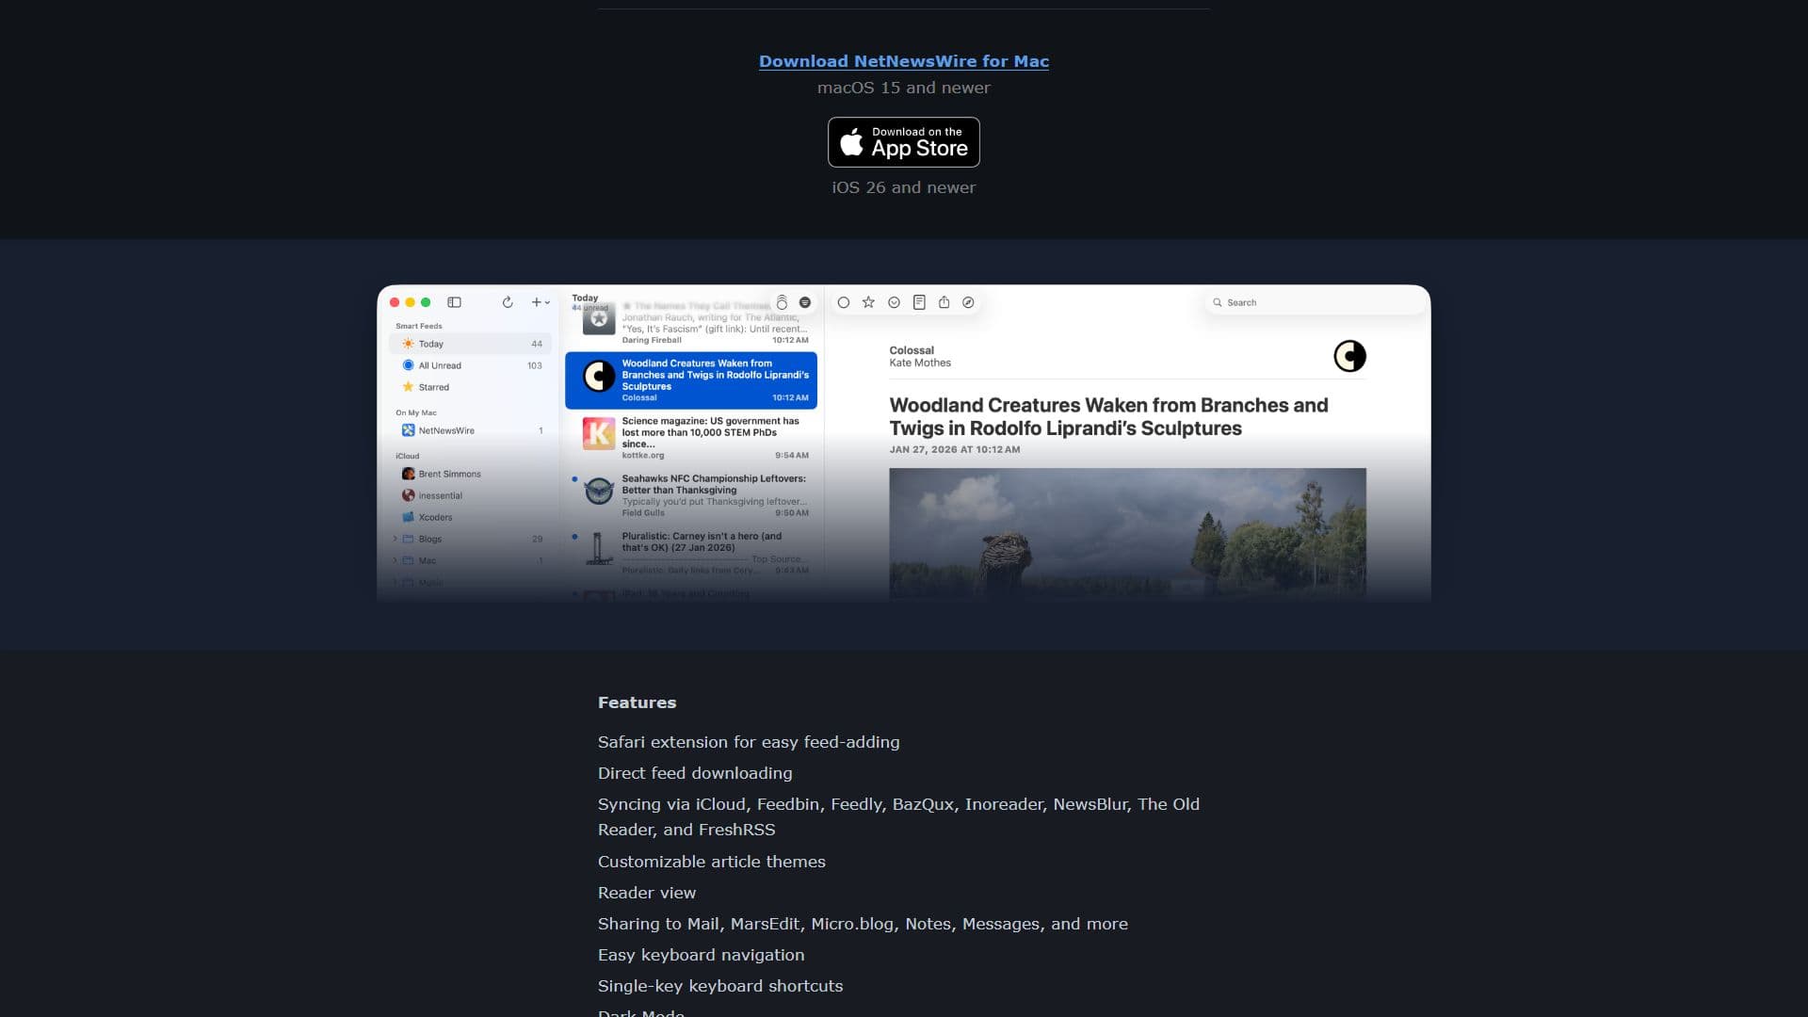Screen dimensions: 1808x1017
Task: Select the Brent Simmons feed
Action: [471, 474]
